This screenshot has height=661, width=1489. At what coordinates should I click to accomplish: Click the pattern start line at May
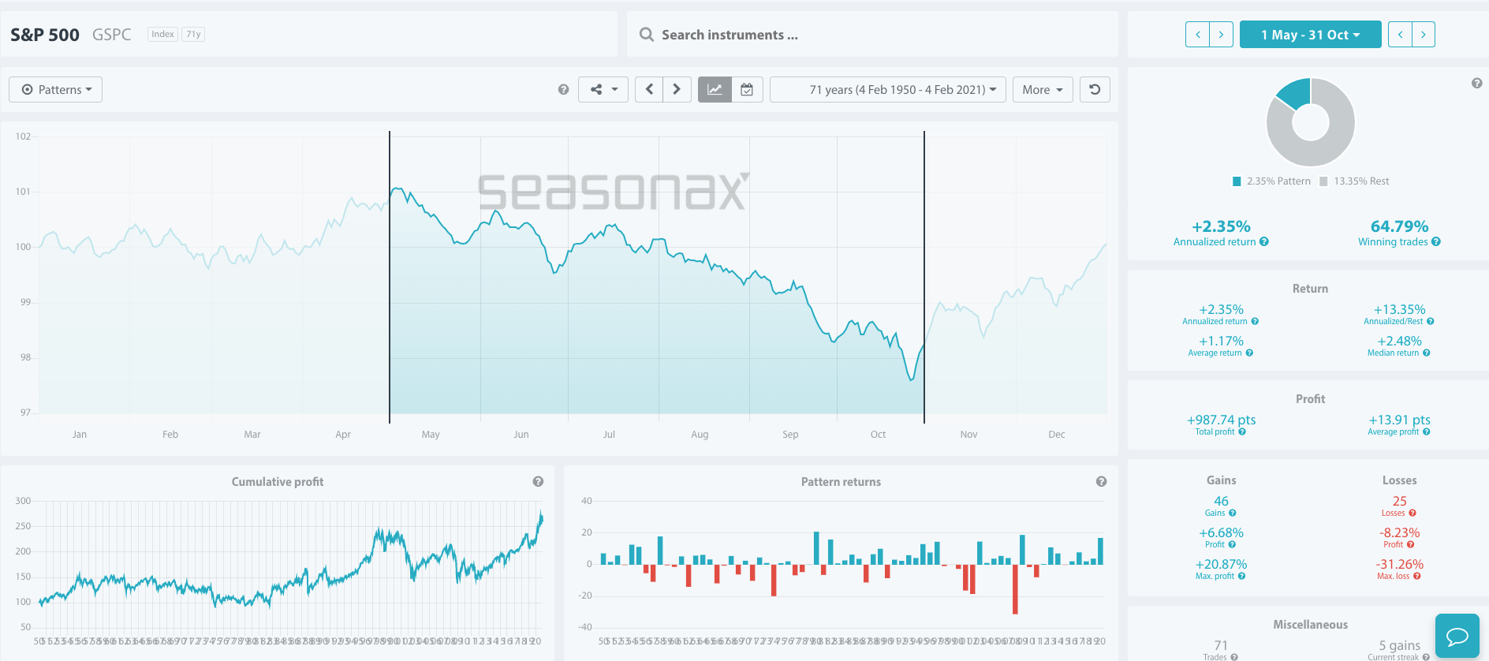click(390, 276)
